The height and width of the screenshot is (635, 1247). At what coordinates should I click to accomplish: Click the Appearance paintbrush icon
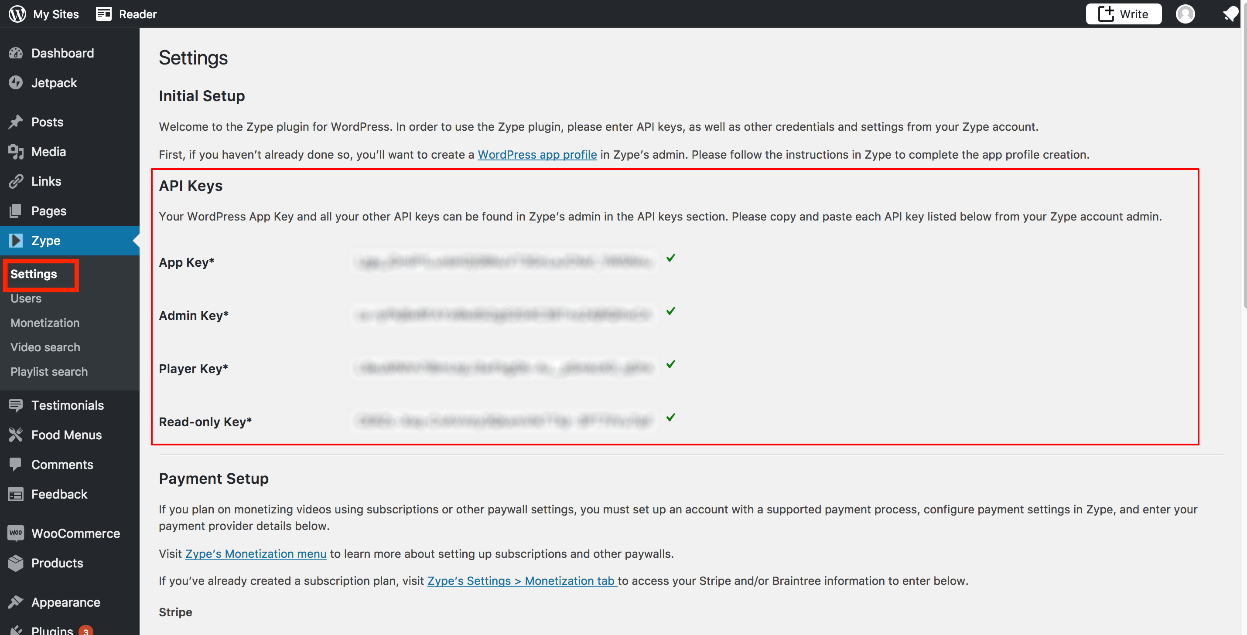16,602
